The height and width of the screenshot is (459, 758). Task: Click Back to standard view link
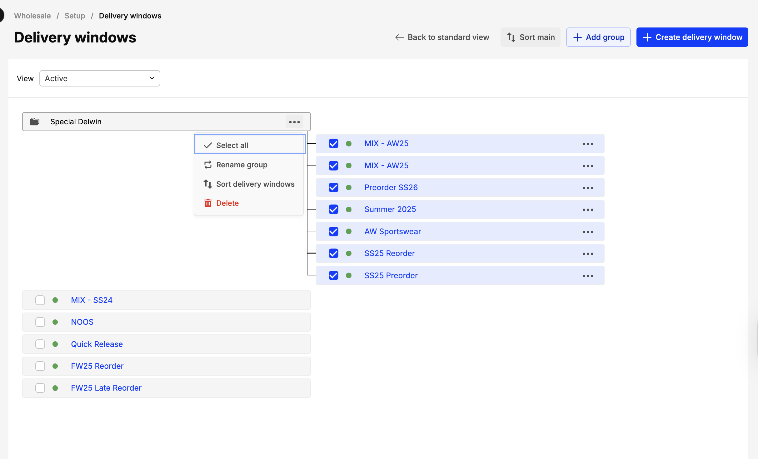442,37
